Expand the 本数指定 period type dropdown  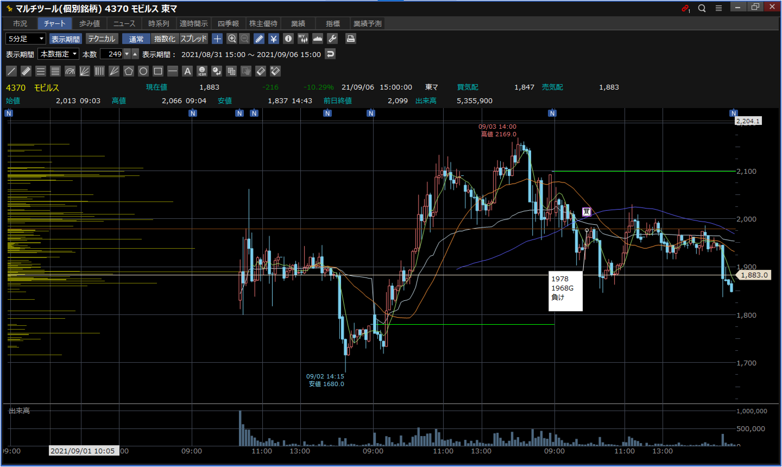click(58, 54)
